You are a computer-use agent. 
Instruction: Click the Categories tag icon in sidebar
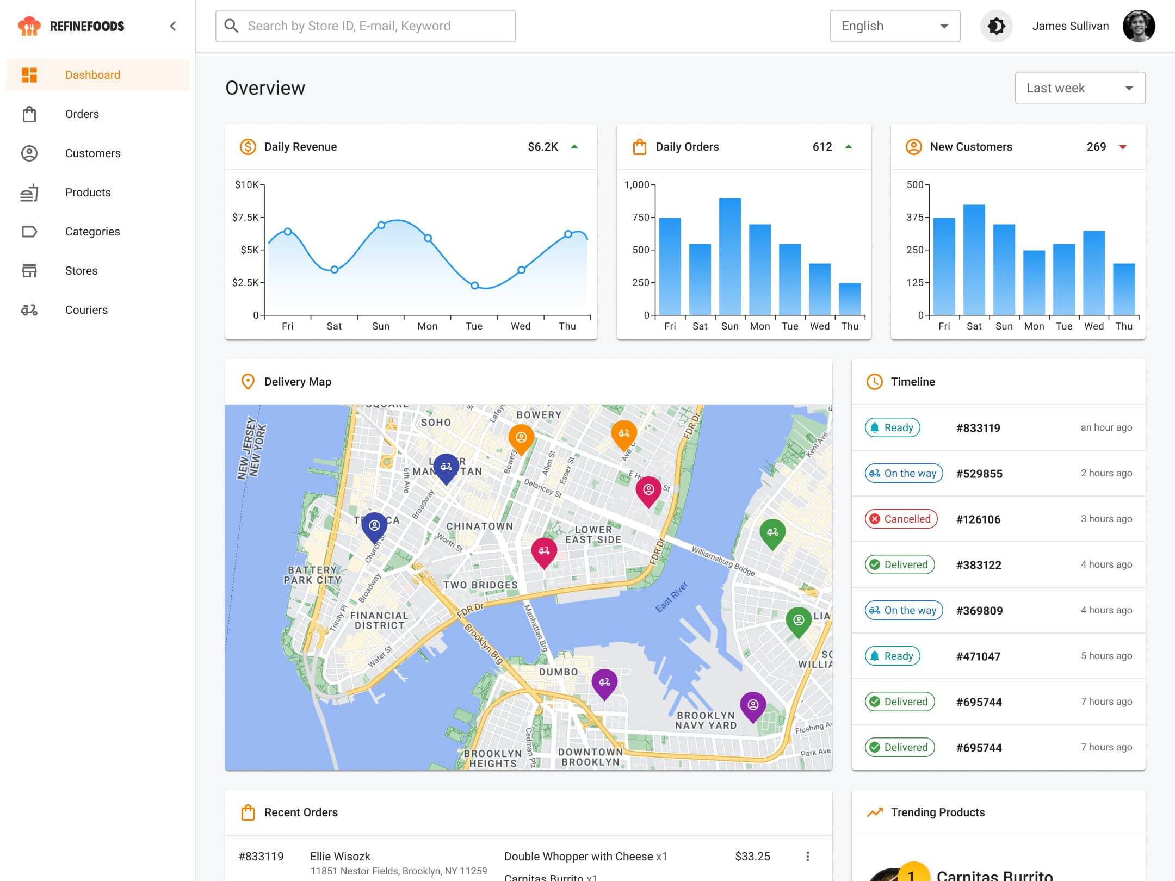(x=29, y=232)
